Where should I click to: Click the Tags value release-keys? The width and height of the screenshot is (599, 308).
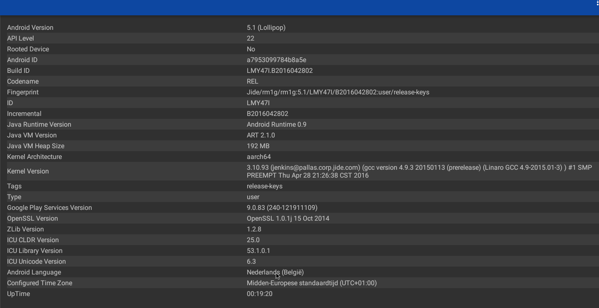point(265,186)
